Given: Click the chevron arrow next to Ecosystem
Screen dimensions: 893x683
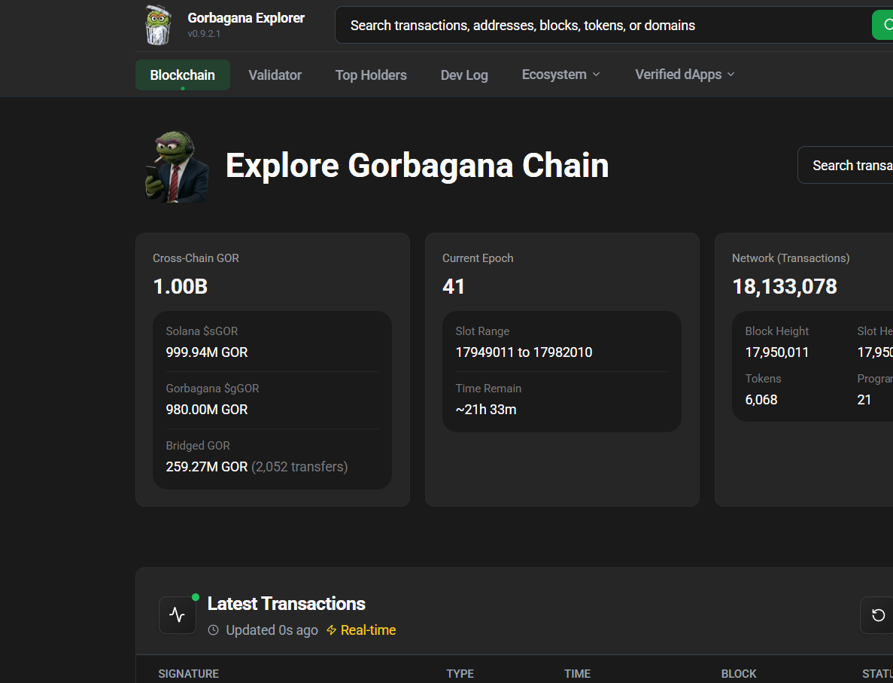Looking at the screenshot, I should click(x=597, y=75).
